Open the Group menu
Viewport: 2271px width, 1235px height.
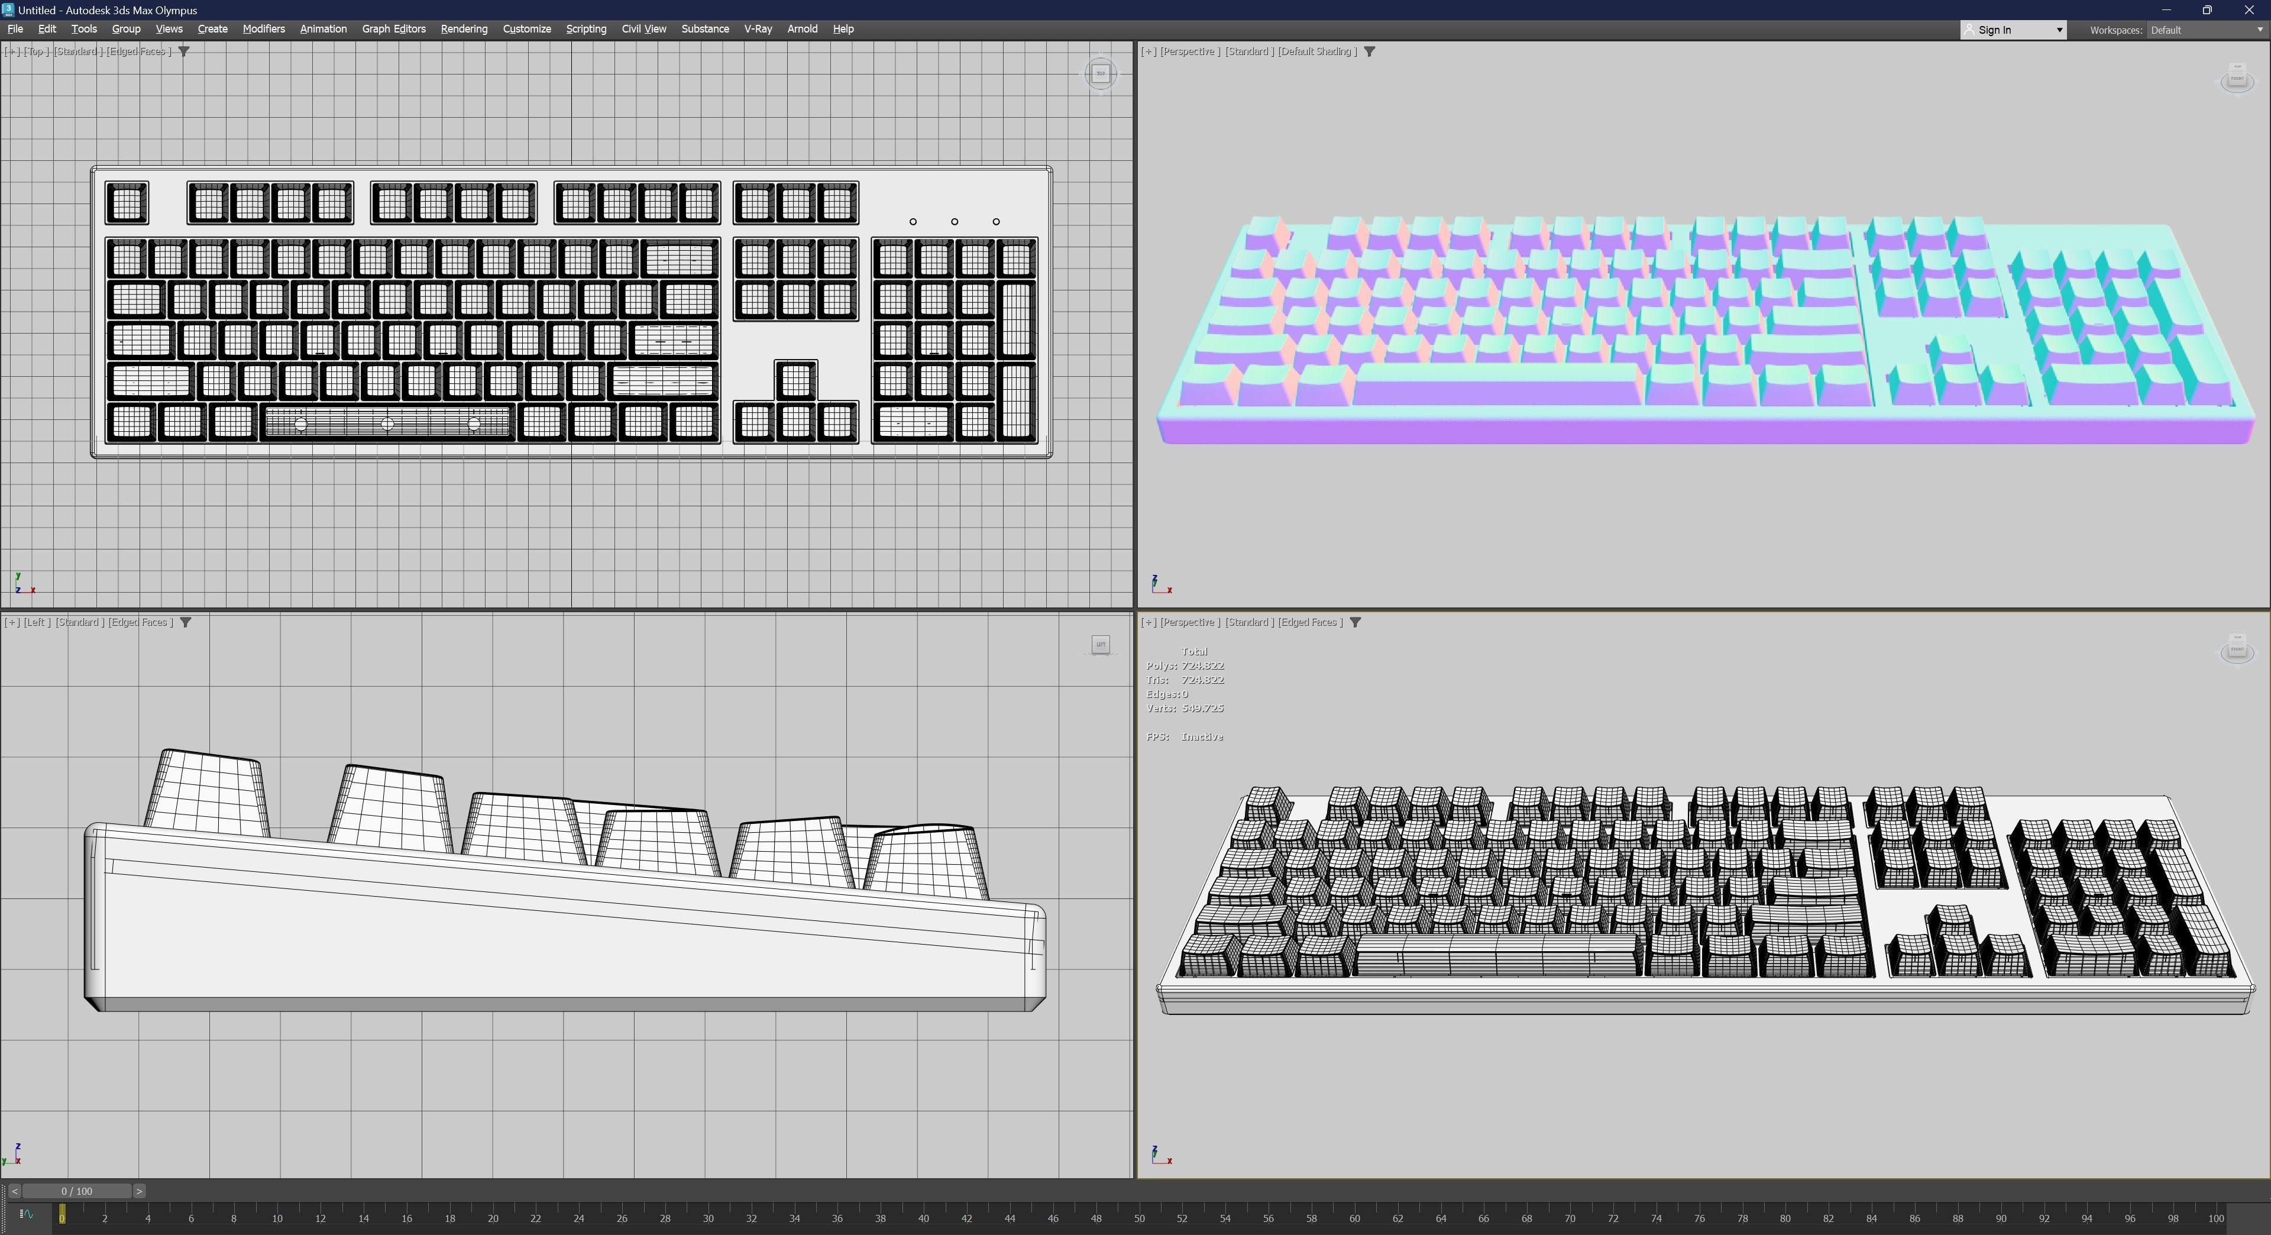tap(126, 29)
